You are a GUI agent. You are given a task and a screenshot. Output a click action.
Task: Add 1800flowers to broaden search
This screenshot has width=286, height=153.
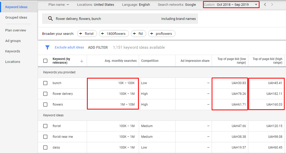(114, 34)
